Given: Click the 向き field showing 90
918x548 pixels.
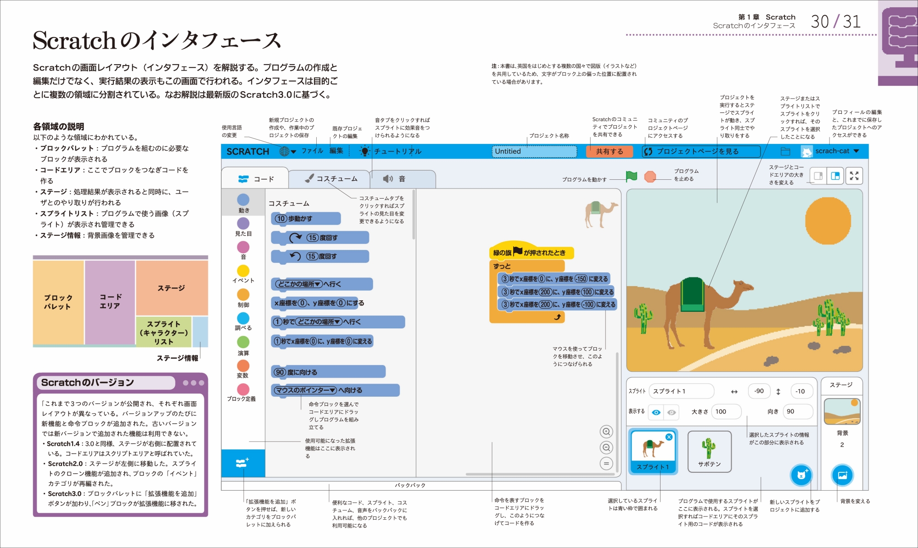Looking at the screenshot, I should click(x=797, y=411).
